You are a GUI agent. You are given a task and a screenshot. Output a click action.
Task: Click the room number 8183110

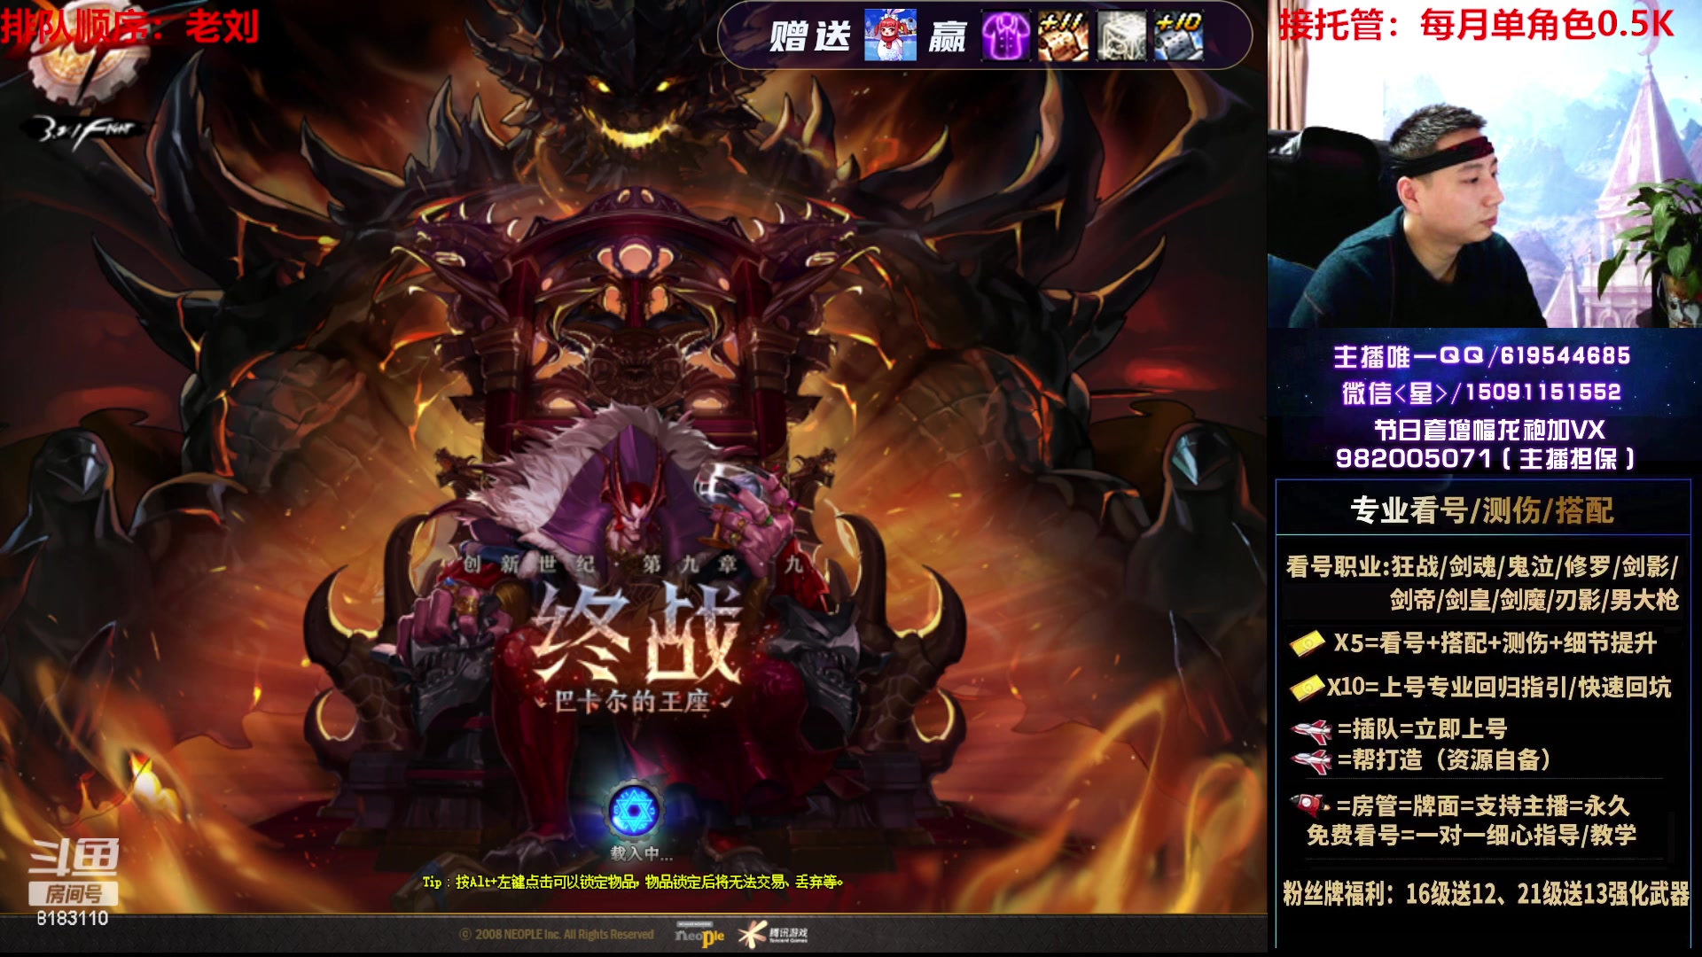pos(73,918)
